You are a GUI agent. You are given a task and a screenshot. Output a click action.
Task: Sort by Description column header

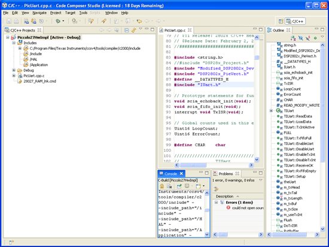[238, 196]
